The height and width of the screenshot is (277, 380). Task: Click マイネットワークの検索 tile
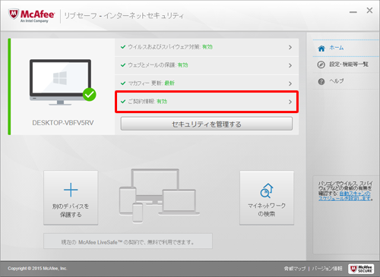tap(267, 197)
